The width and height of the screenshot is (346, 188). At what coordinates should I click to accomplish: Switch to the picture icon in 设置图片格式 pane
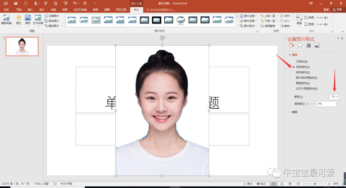pyautogui.click(x=317, y=45)
